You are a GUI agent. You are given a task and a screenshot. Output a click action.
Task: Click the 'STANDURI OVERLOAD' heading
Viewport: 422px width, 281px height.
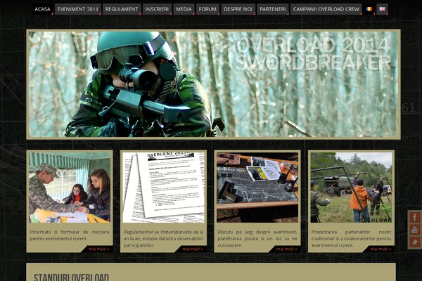point(71,277)
